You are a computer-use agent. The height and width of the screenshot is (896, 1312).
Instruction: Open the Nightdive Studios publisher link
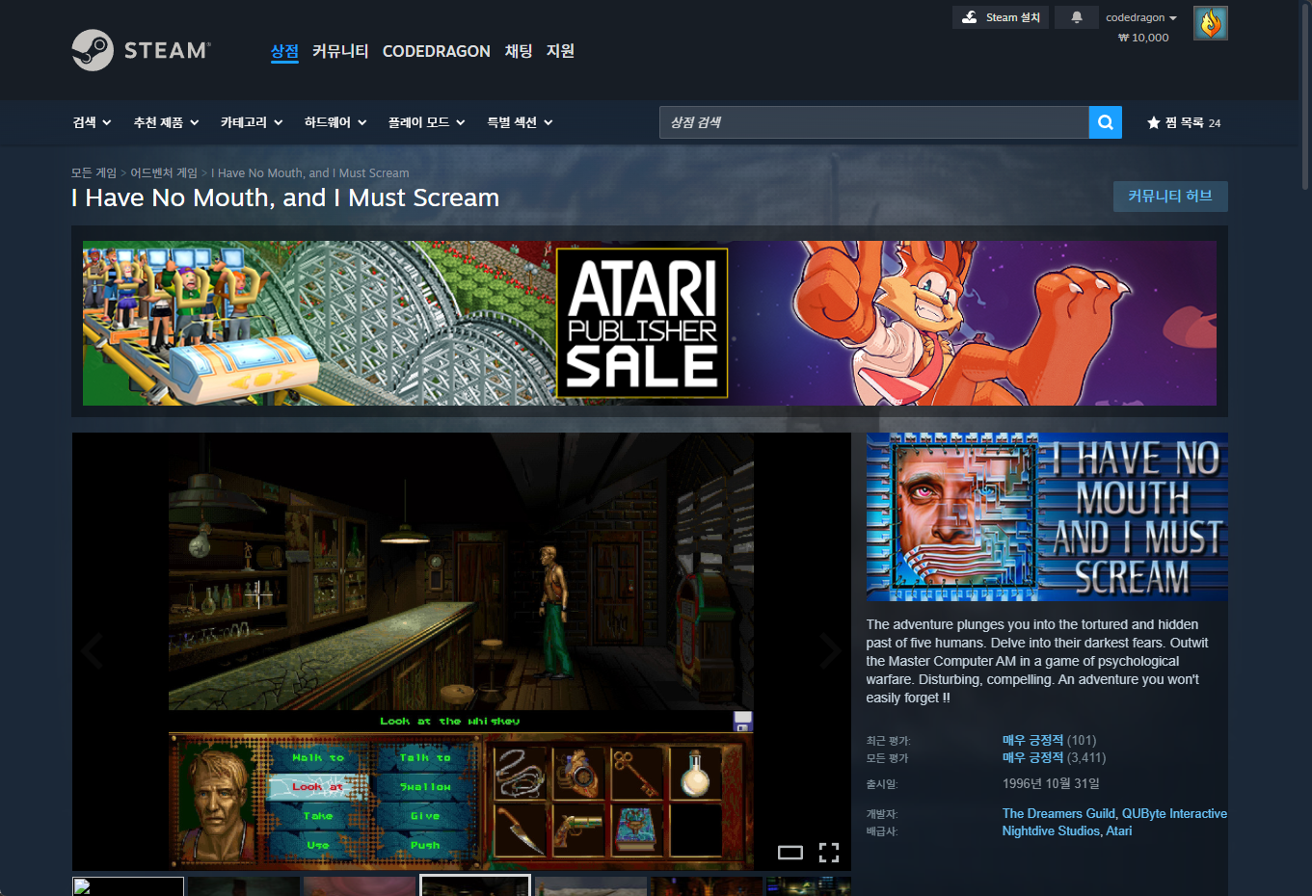point(1051,830)
